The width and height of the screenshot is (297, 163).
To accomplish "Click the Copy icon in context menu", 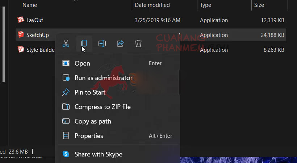I will tap(84, 44).
